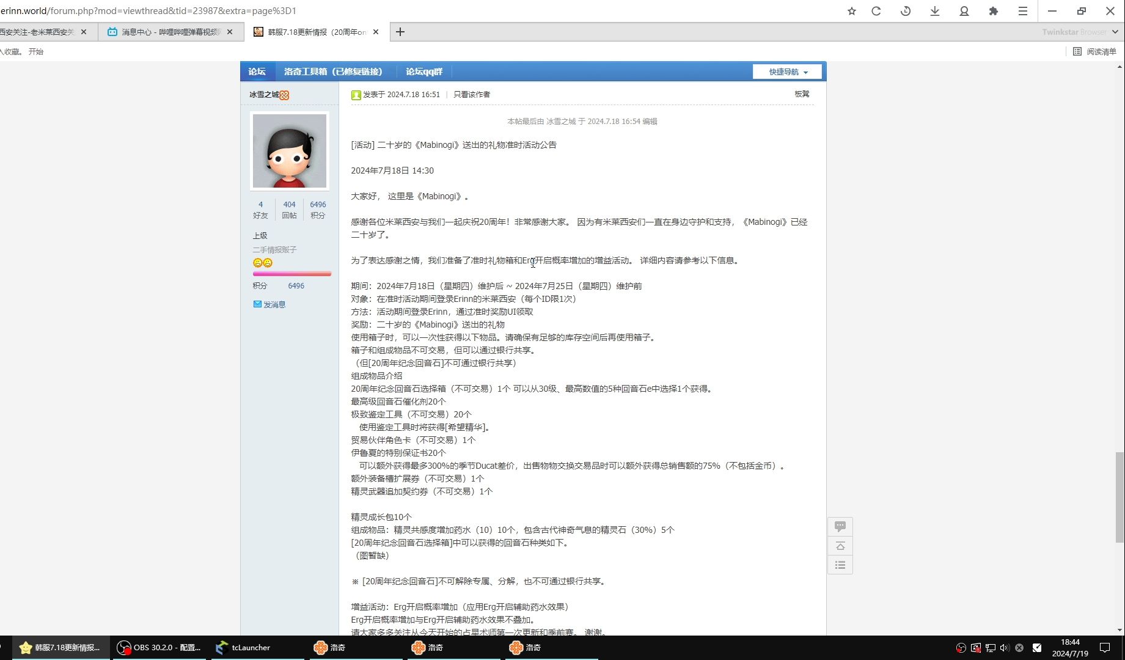Screen dimensions: 1125x660
Task: Open the 阅读清单 reading list
Action: (x=1095, y=51)
